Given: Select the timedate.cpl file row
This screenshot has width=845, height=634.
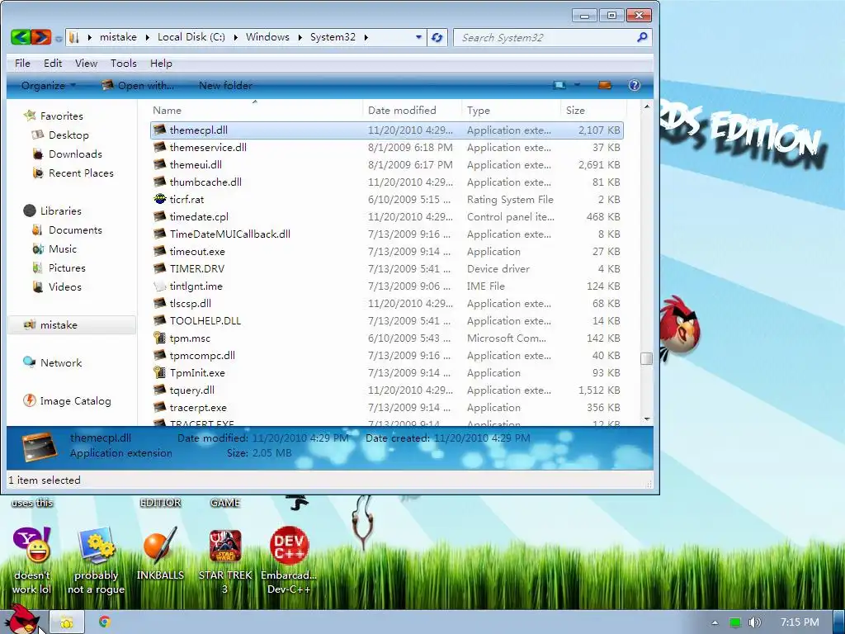Looking at the screenshot, I should (x=386, y=217).
